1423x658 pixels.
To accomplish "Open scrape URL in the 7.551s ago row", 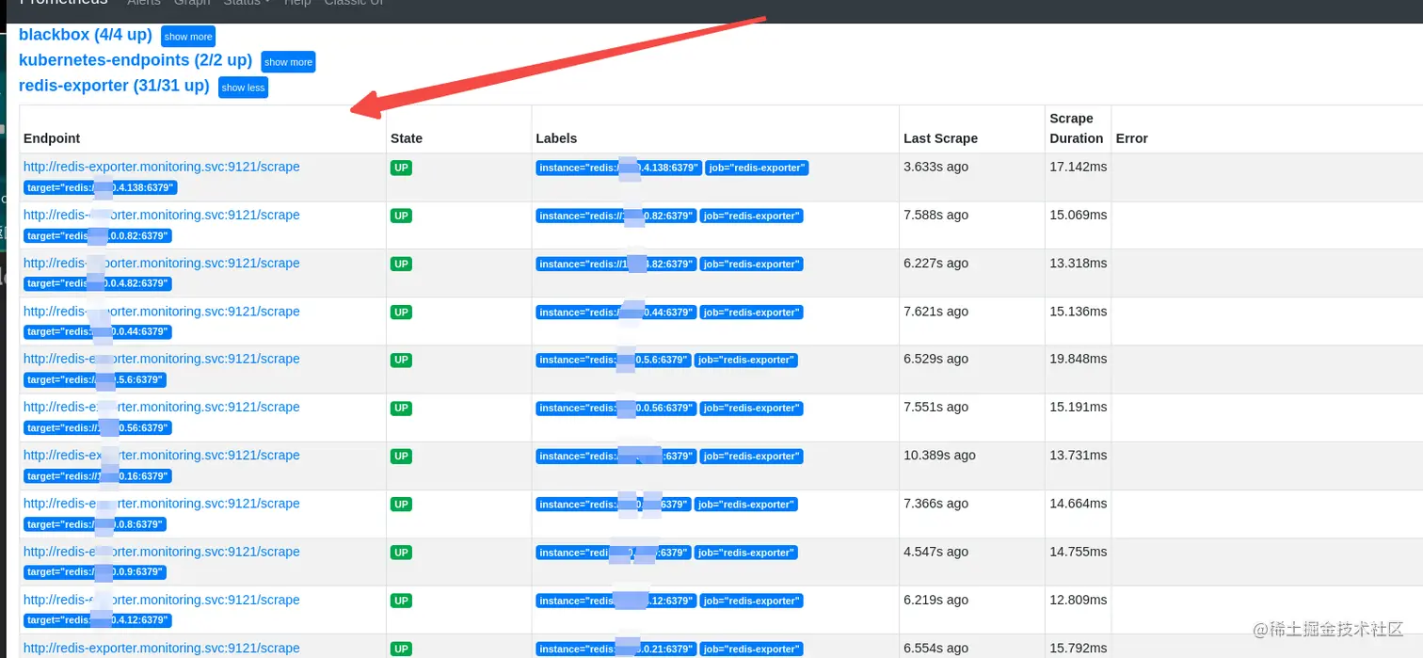I will [162, 407].
